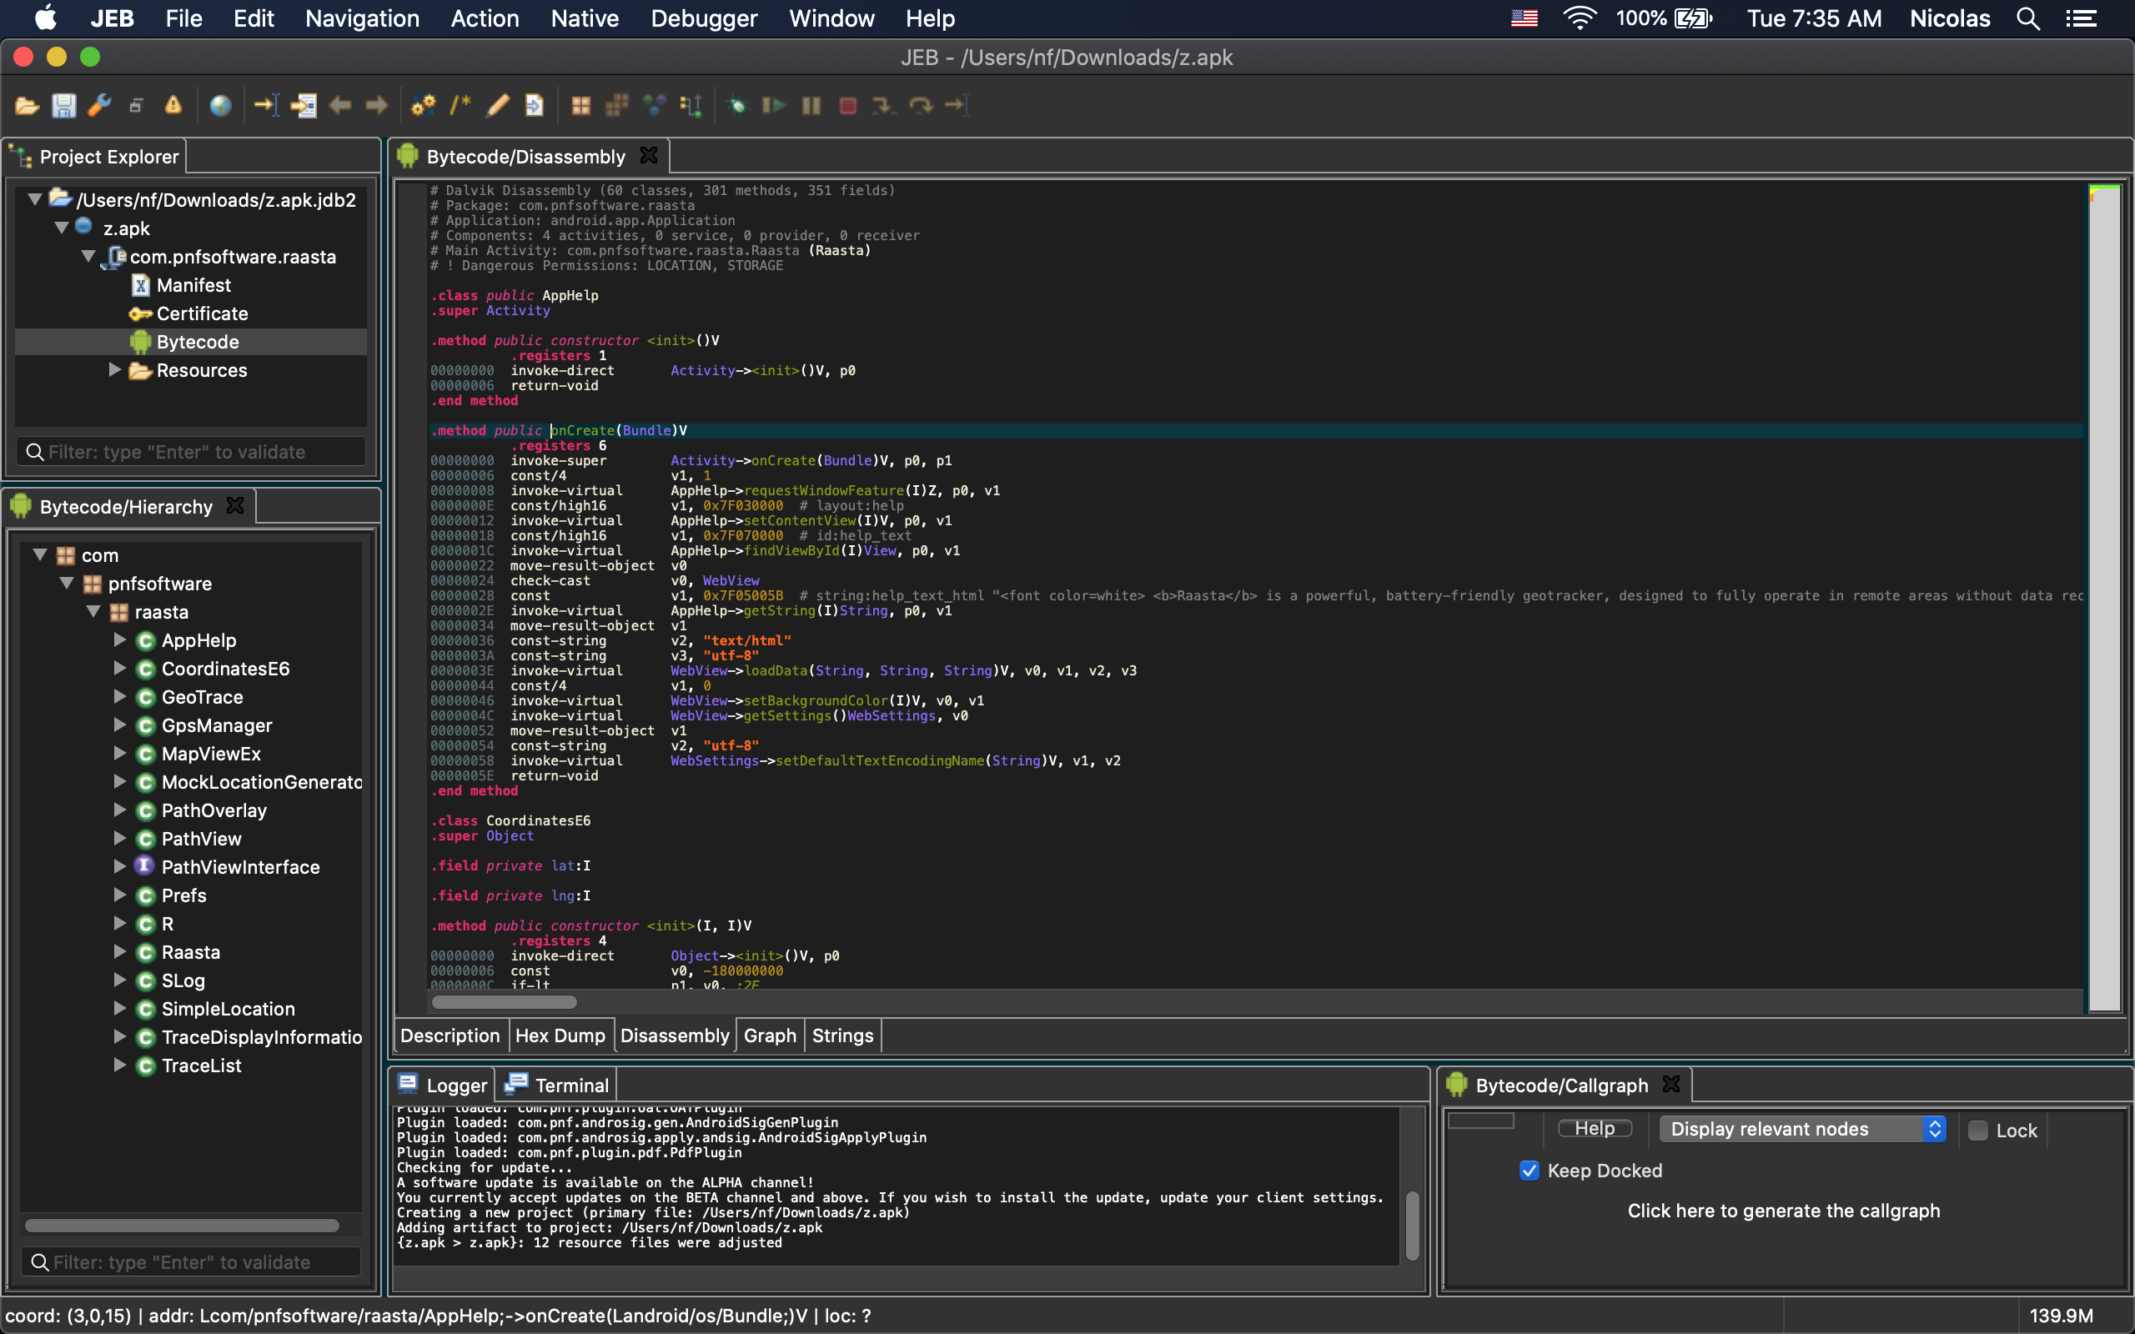Screen dimensions: 2135x1334
Task: Click the three-dots graph toolbar icon
Action: pos(654,106)
